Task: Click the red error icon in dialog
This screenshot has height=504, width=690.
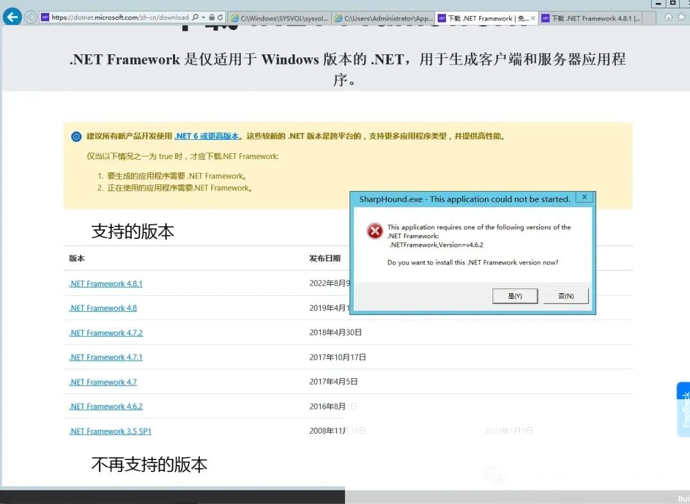Action: pyautogui.click(x=375, y=231)
